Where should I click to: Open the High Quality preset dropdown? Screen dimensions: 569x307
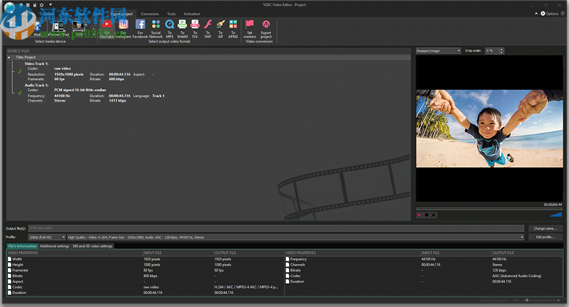[x=295, y=237]
